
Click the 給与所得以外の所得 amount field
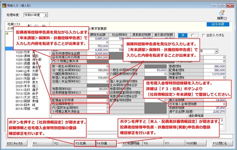tap(98, 57)
